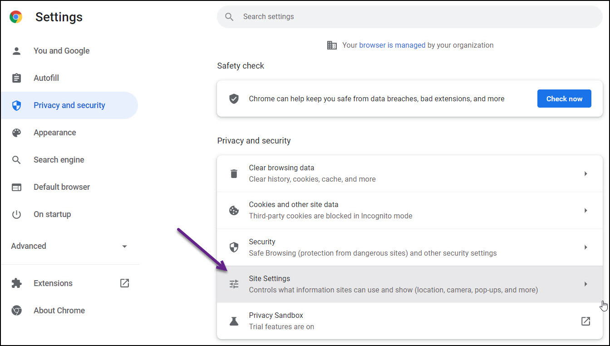
Task: Click 'Privacy and security' heading above list
Action: pyautogui.click(x=254, y=141)
